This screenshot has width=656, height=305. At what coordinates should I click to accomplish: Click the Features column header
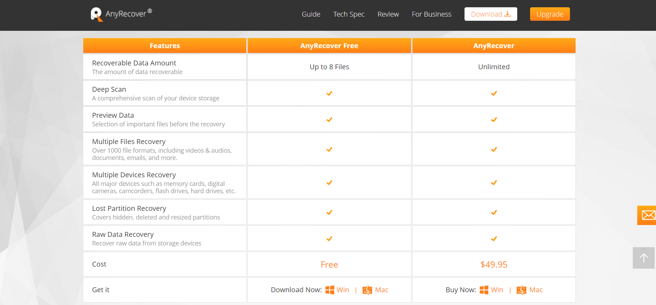(x=165, y=46)
